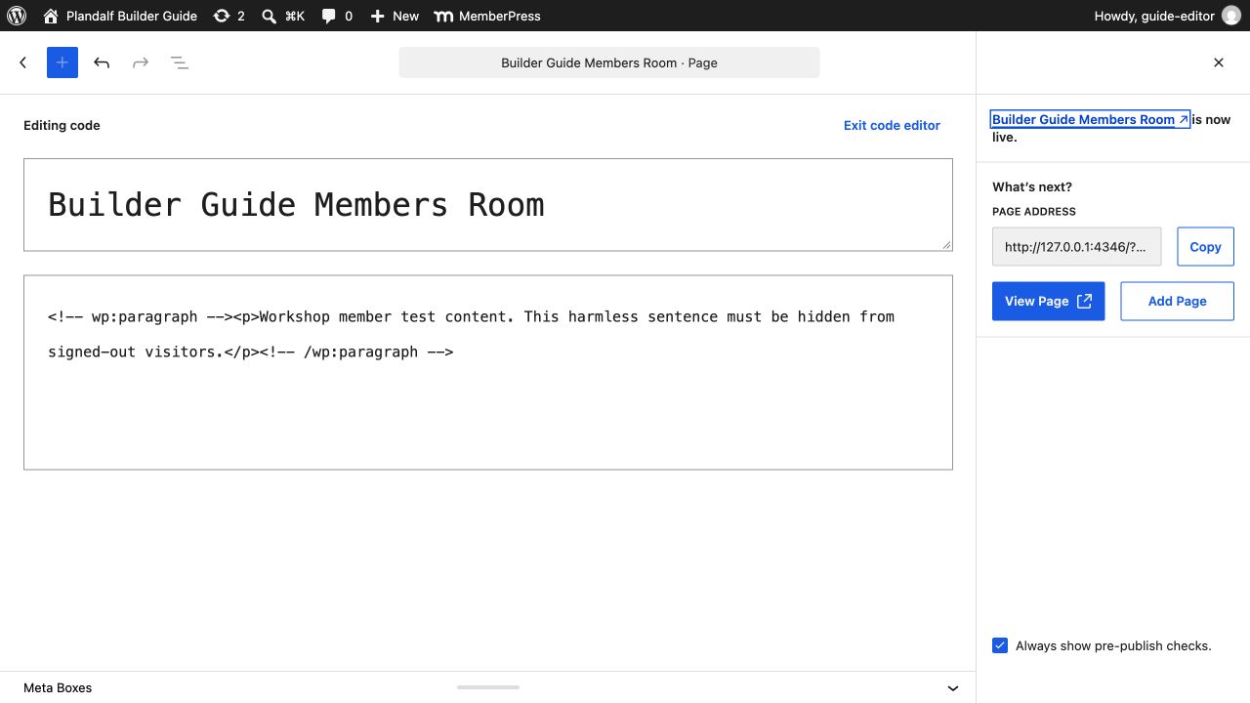Click the user avatar in admin bar
Screen dimensions: 1250x703
(1230, 16)
